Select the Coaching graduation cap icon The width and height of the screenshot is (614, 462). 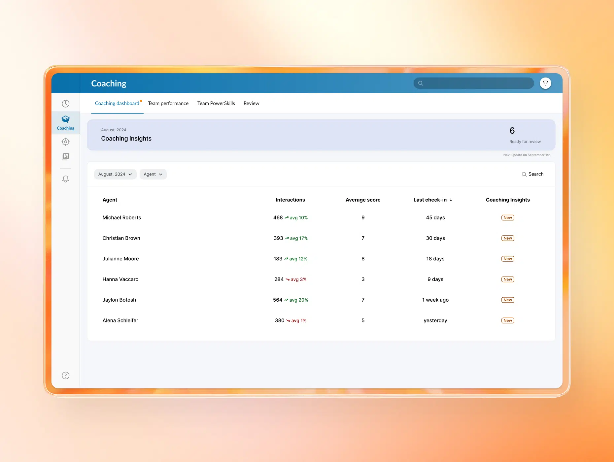point(66,119)
